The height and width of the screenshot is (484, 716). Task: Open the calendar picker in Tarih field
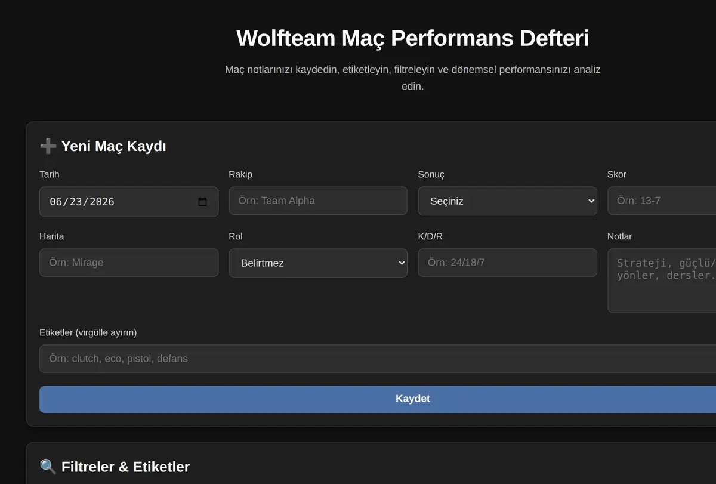pos(202,202)
